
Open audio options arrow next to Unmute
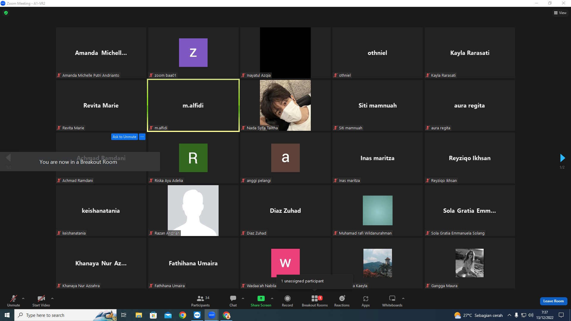[x=23, y=298]
